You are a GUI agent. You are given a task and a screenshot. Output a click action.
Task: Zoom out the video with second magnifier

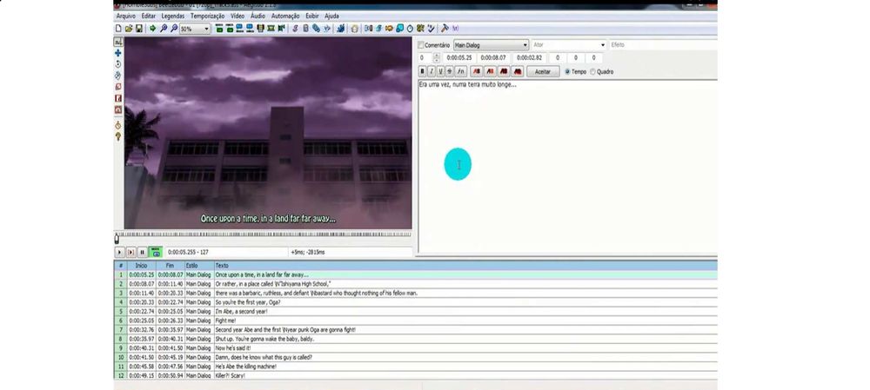[174, 29]
